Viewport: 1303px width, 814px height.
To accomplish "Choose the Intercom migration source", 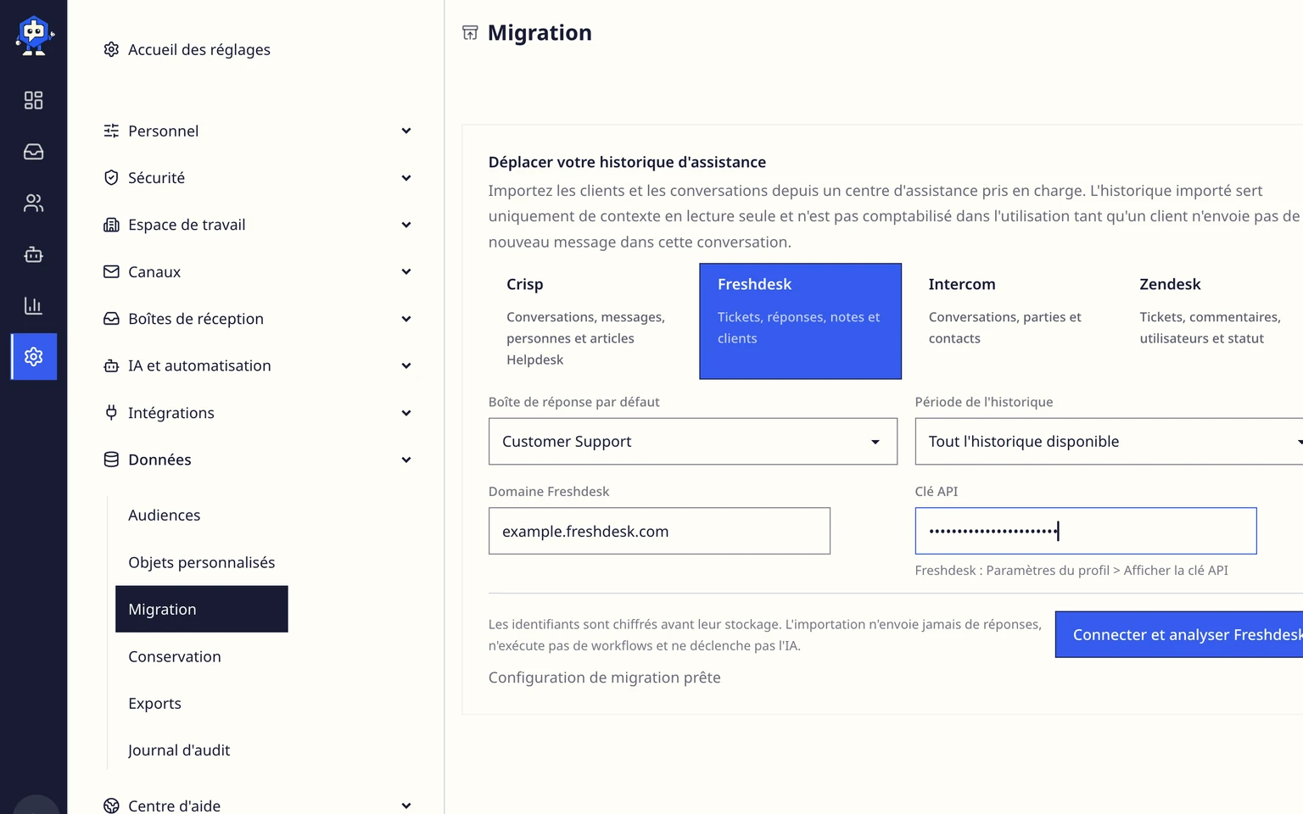I will click(1011, 321).
